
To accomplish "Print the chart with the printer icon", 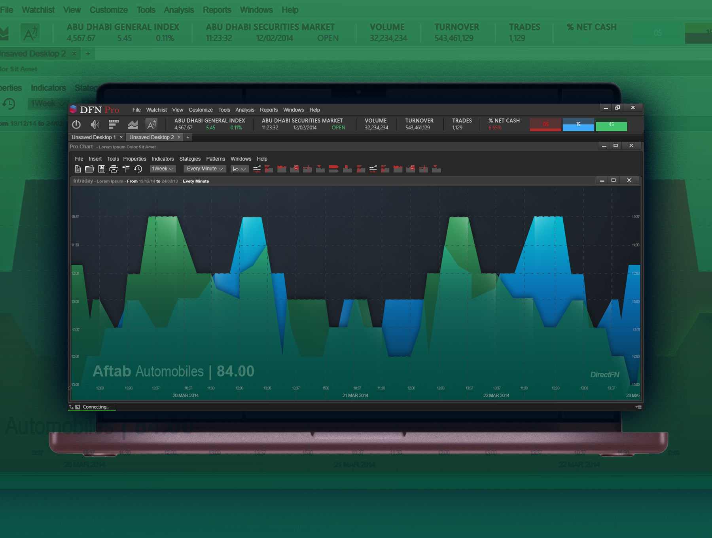I will [114, 169].
